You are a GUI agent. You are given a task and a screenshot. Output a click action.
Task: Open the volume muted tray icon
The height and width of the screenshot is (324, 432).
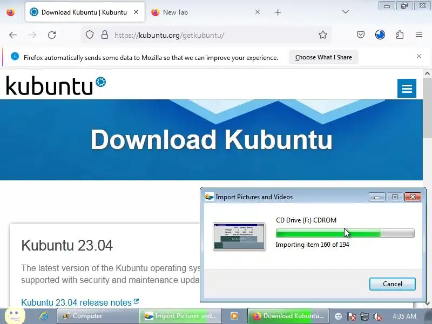[377, 316]
